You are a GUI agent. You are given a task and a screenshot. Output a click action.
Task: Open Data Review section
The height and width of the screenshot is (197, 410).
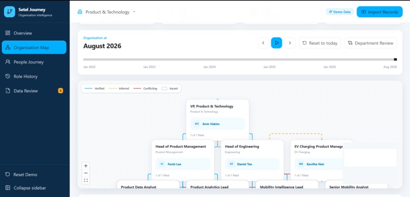pos(34,91)
